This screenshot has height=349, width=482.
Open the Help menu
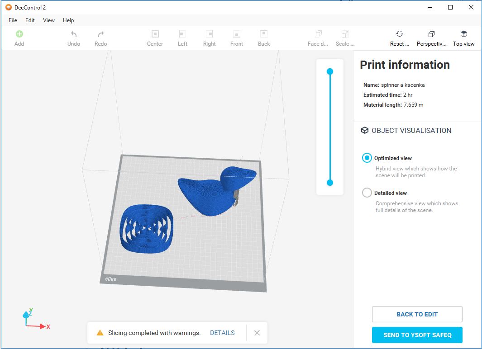(68, 20)
